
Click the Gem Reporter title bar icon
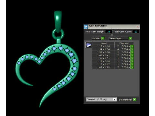coord(86,27)
